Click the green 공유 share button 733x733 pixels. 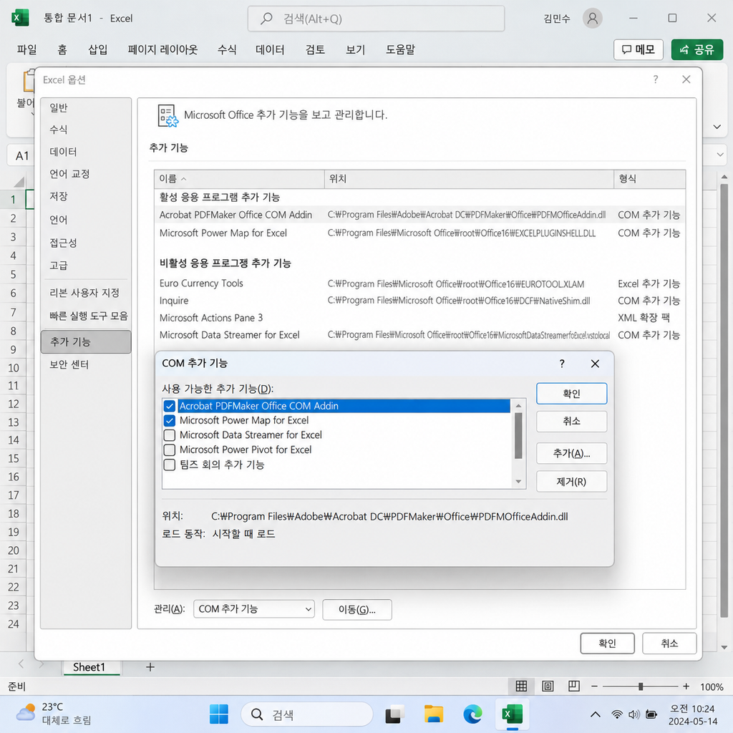point(697,49)
